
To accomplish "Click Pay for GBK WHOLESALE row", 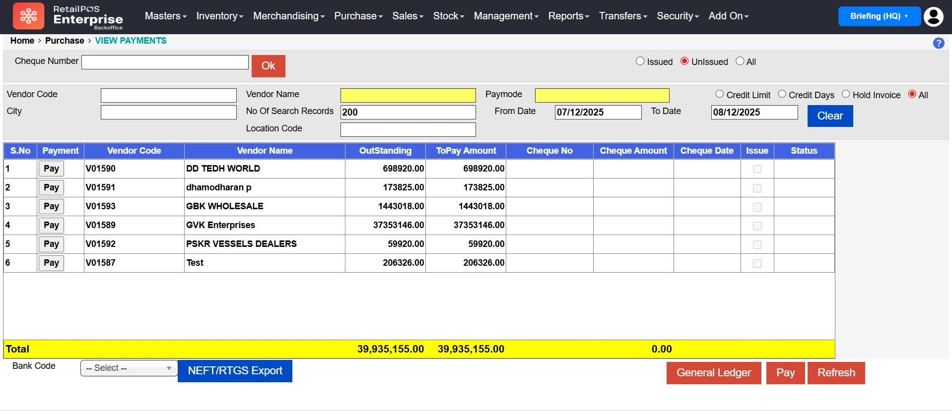I will (51, 206).
